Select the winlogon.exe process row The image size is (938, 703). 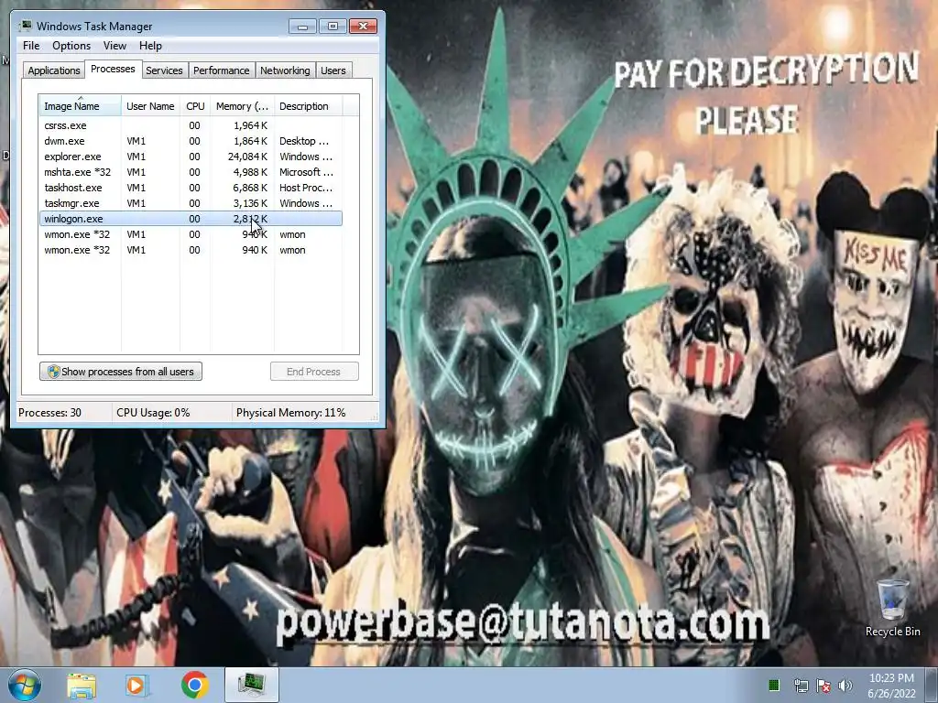tap(191, 219)
